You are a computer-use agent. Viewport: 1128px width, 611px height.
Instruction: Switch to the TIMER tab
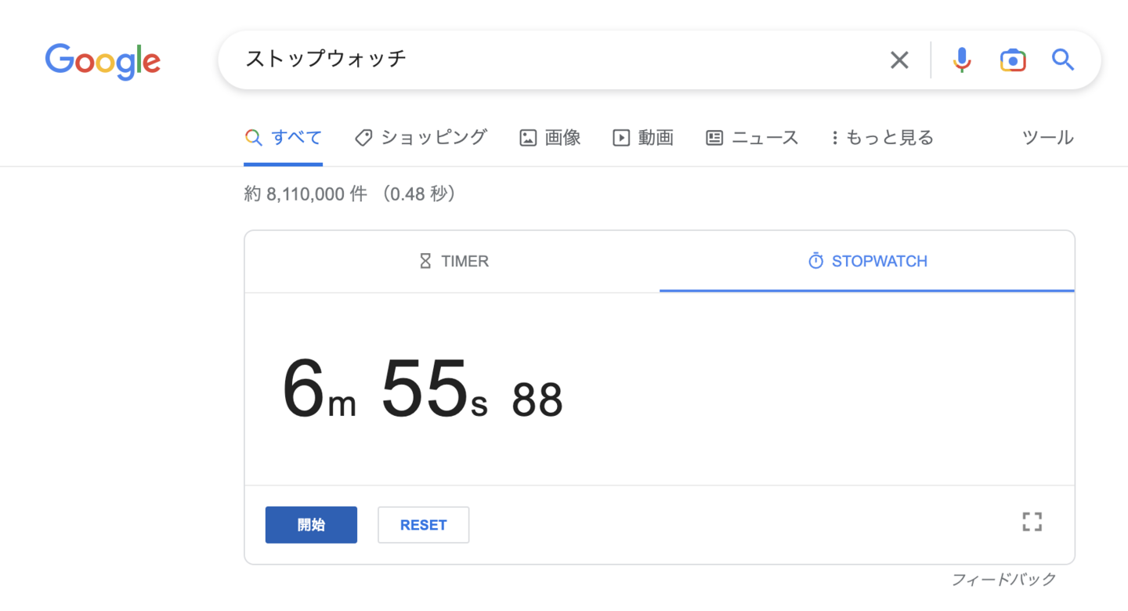(x=454, y=262)
